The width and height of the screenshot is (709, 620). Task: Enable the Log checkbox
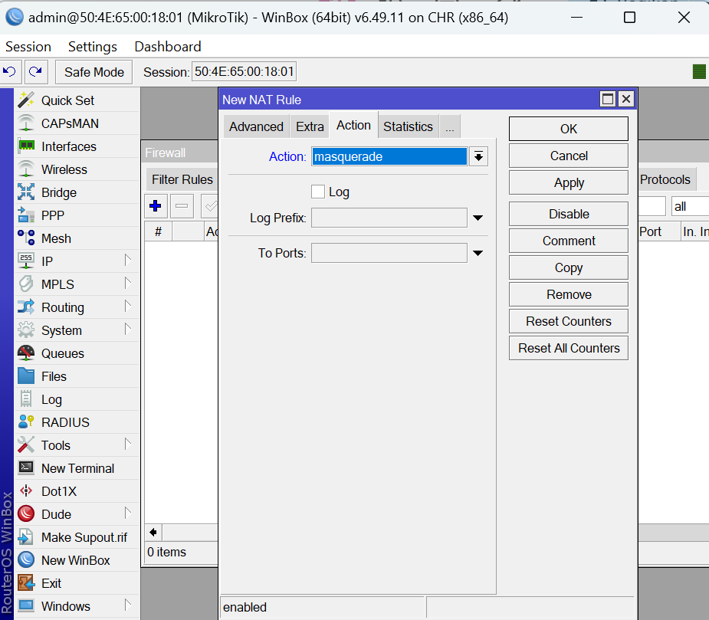coord(318,192)
